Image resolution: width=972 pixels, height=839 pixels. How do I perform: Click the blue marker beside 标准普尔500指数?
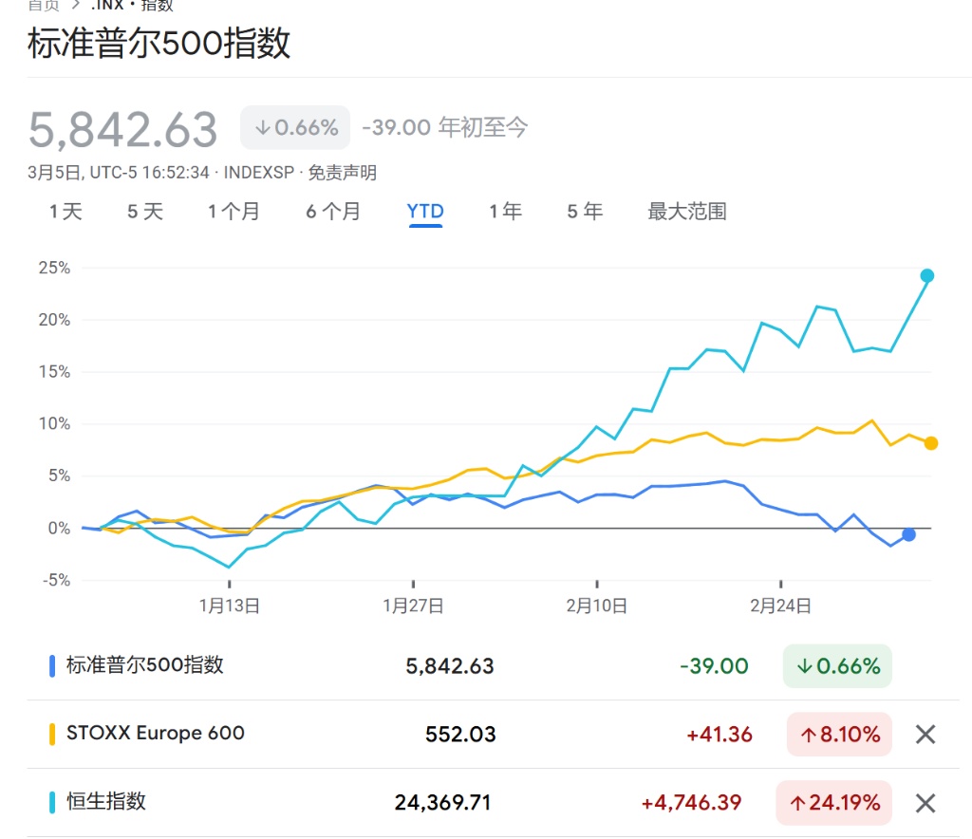pos(53,666)
